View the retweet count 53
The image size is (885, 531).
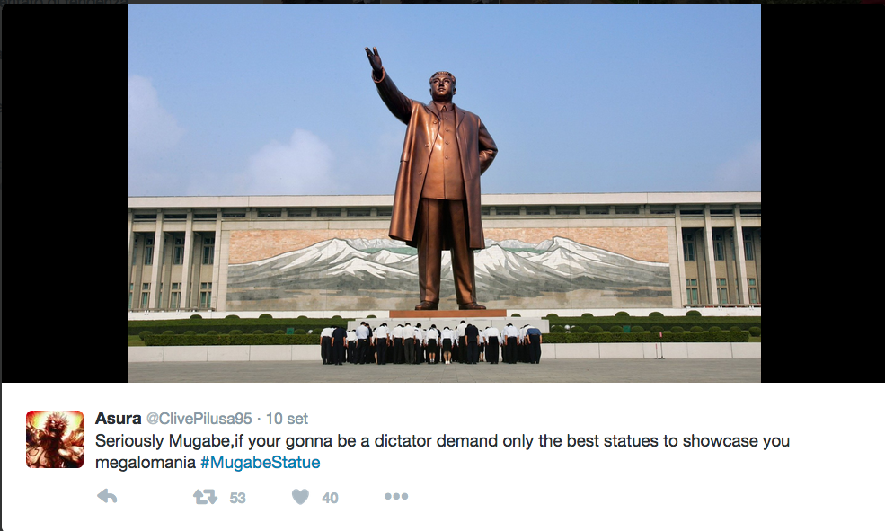pos(237,498)
